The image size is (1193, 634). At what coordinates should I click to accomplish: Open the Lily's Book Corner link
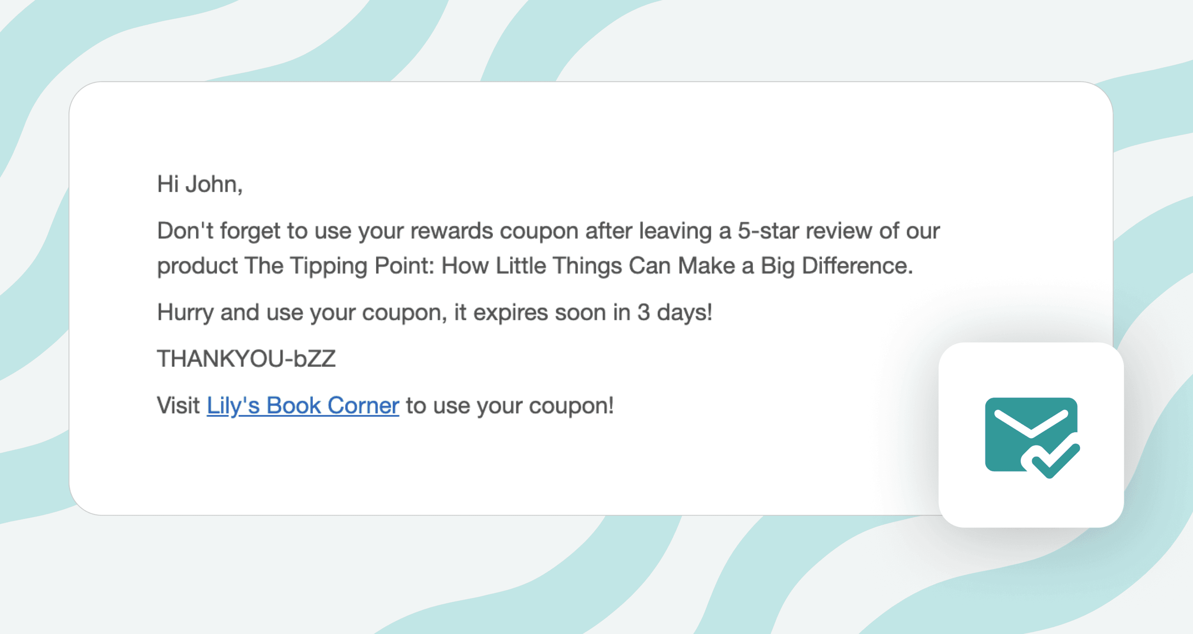coord(302,405)
